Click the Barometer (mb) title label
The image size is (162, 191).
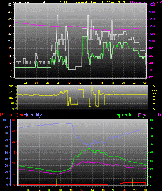point(146,2)
